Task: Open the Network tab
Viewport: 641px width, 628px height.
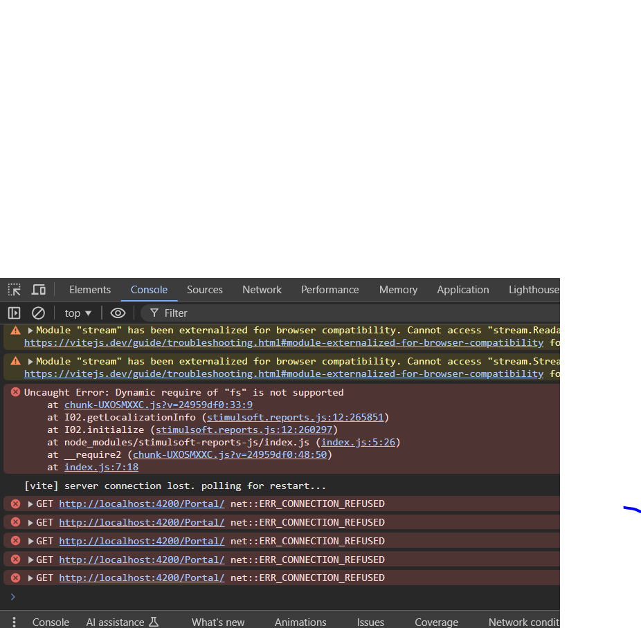Action: pyautogui.click(x=262, y=290)
